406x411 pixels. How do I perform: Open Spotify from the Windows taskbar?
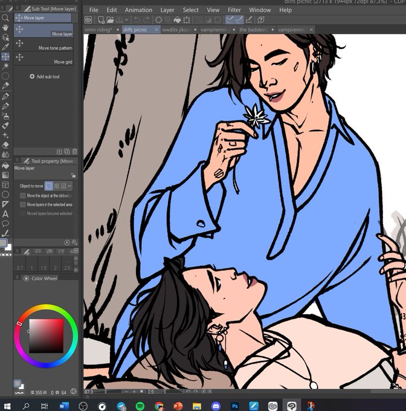[140, 406]
